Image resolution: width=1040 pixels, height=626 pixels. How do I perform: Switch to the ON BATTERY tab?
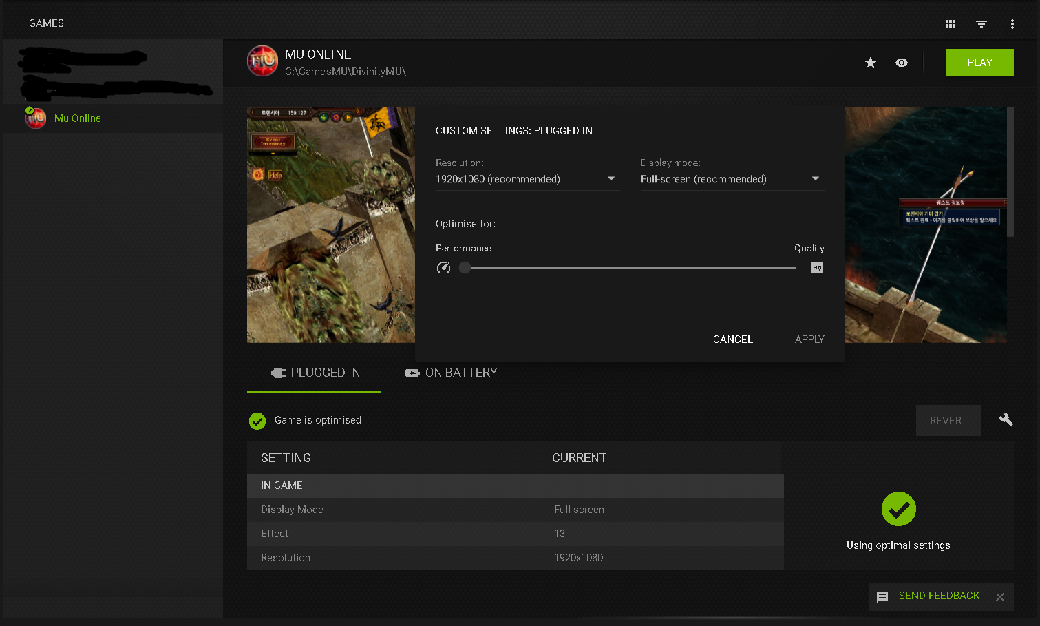click(451, 373)
